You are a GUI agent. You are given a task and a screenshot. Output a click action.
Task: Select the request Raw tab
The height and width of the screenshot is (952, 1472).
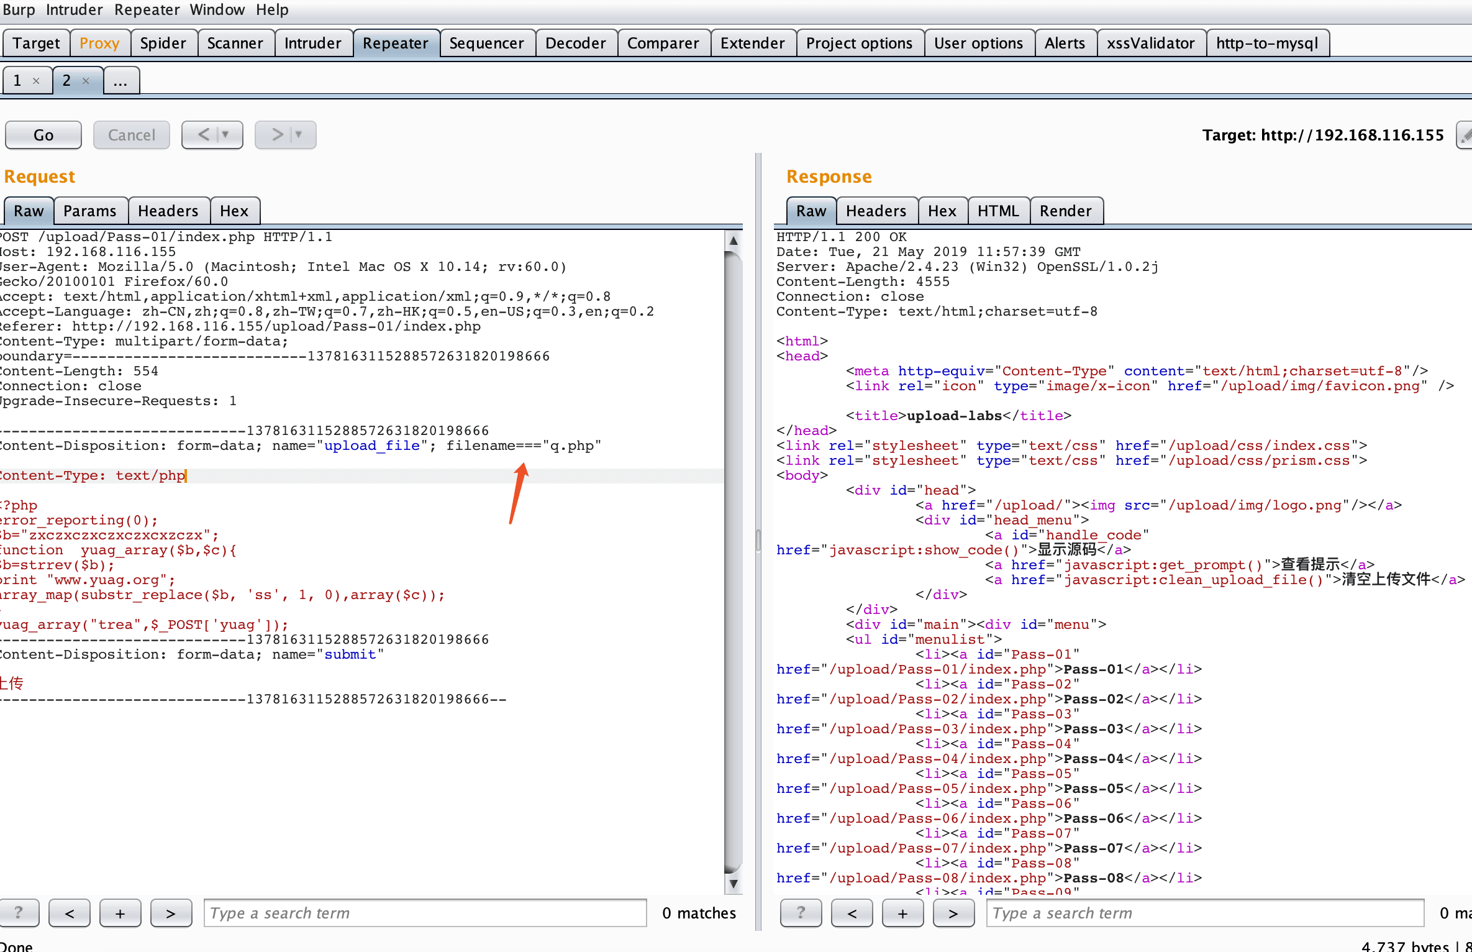(x=29, y=211)
